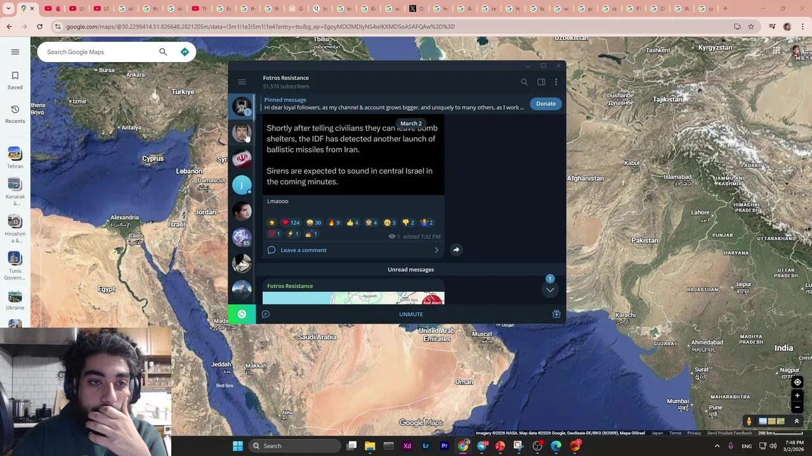
Task: Click Send Product Feedback link
Action: [x=730, y=433]
